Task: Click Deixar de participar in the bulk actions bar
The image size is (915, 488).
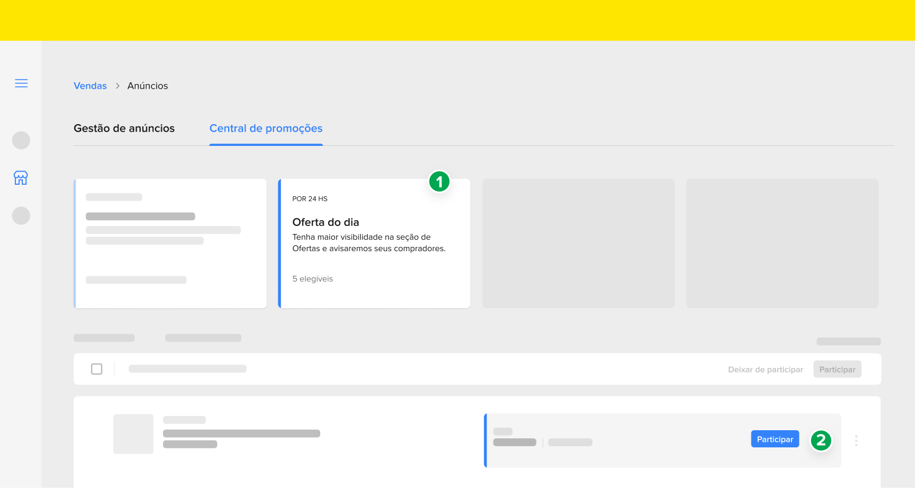Action: [x=765, y=370]
